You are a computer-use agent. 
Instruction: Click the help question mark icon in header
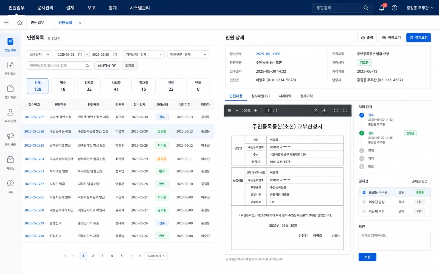coord(394,8)
